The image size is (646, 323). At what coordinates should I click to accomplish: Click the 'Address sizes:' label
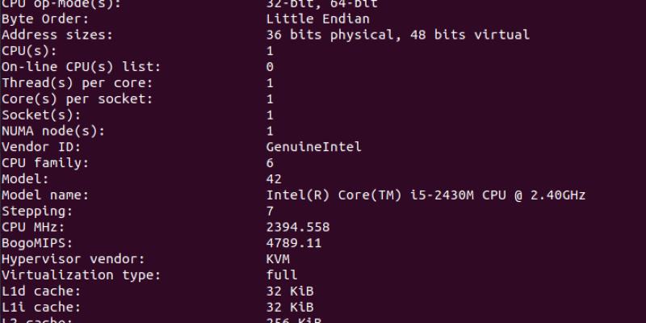coord(57,35)
